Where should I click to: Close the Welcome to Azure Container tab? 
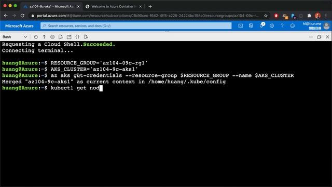click(140, 7)
